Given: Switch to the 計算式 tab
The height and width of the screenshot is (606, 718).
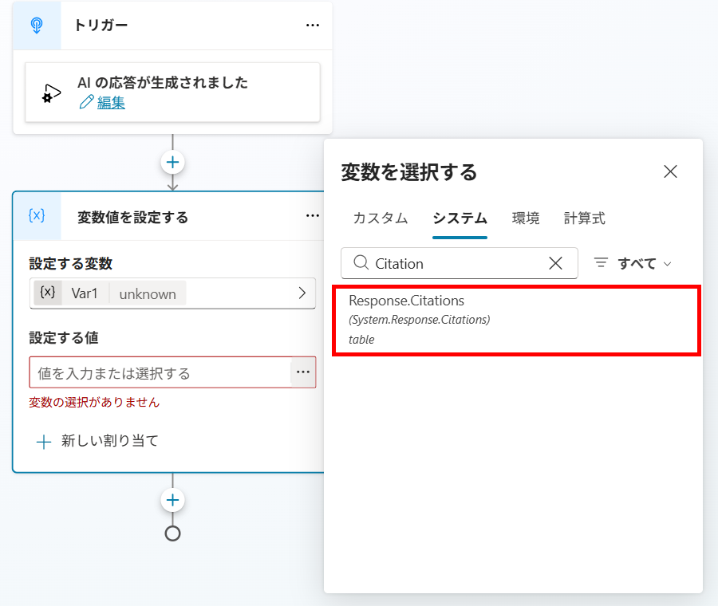Looking at the screenshot, I should 584,218.
